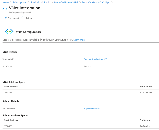Open DemoQnAMakerGARG breadcrumb link

tap(66, 2)
